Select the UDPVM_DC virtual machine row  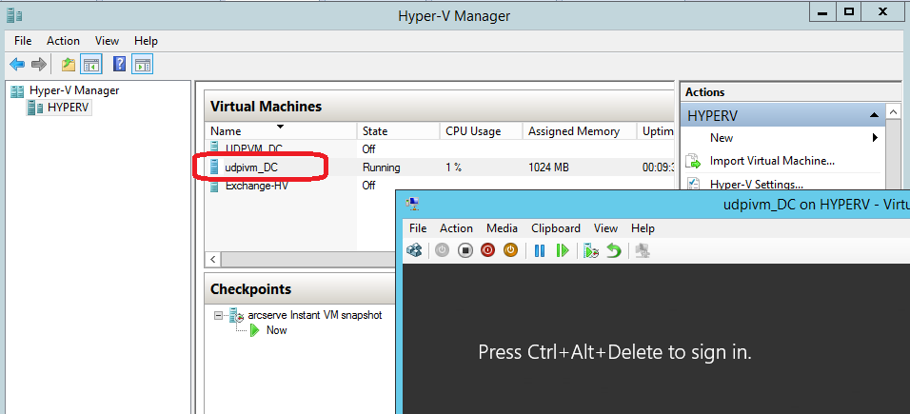pos(440,148)
